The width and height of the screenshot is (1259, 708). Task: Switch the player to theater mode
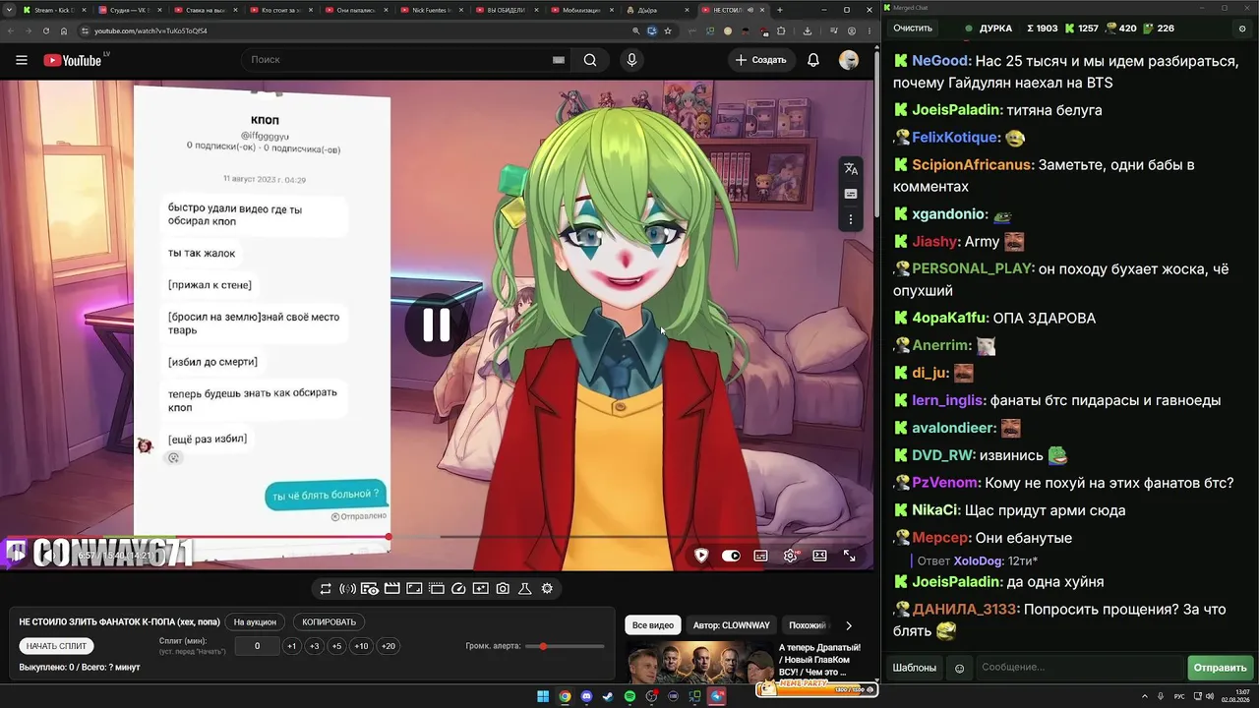click(819, 556)
